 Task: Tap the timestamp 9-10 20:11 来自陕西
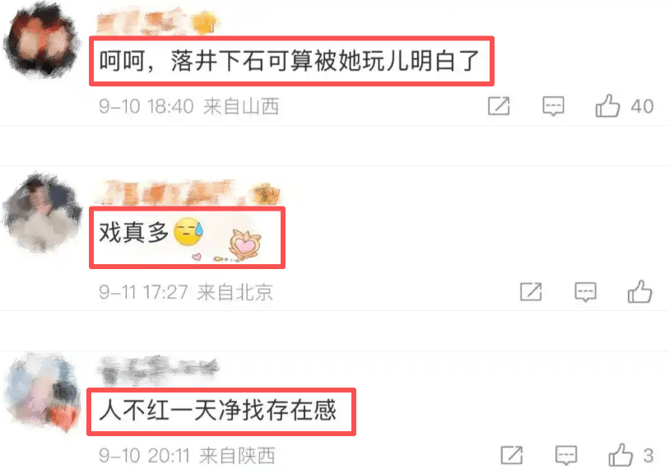[x=187, y=456]
